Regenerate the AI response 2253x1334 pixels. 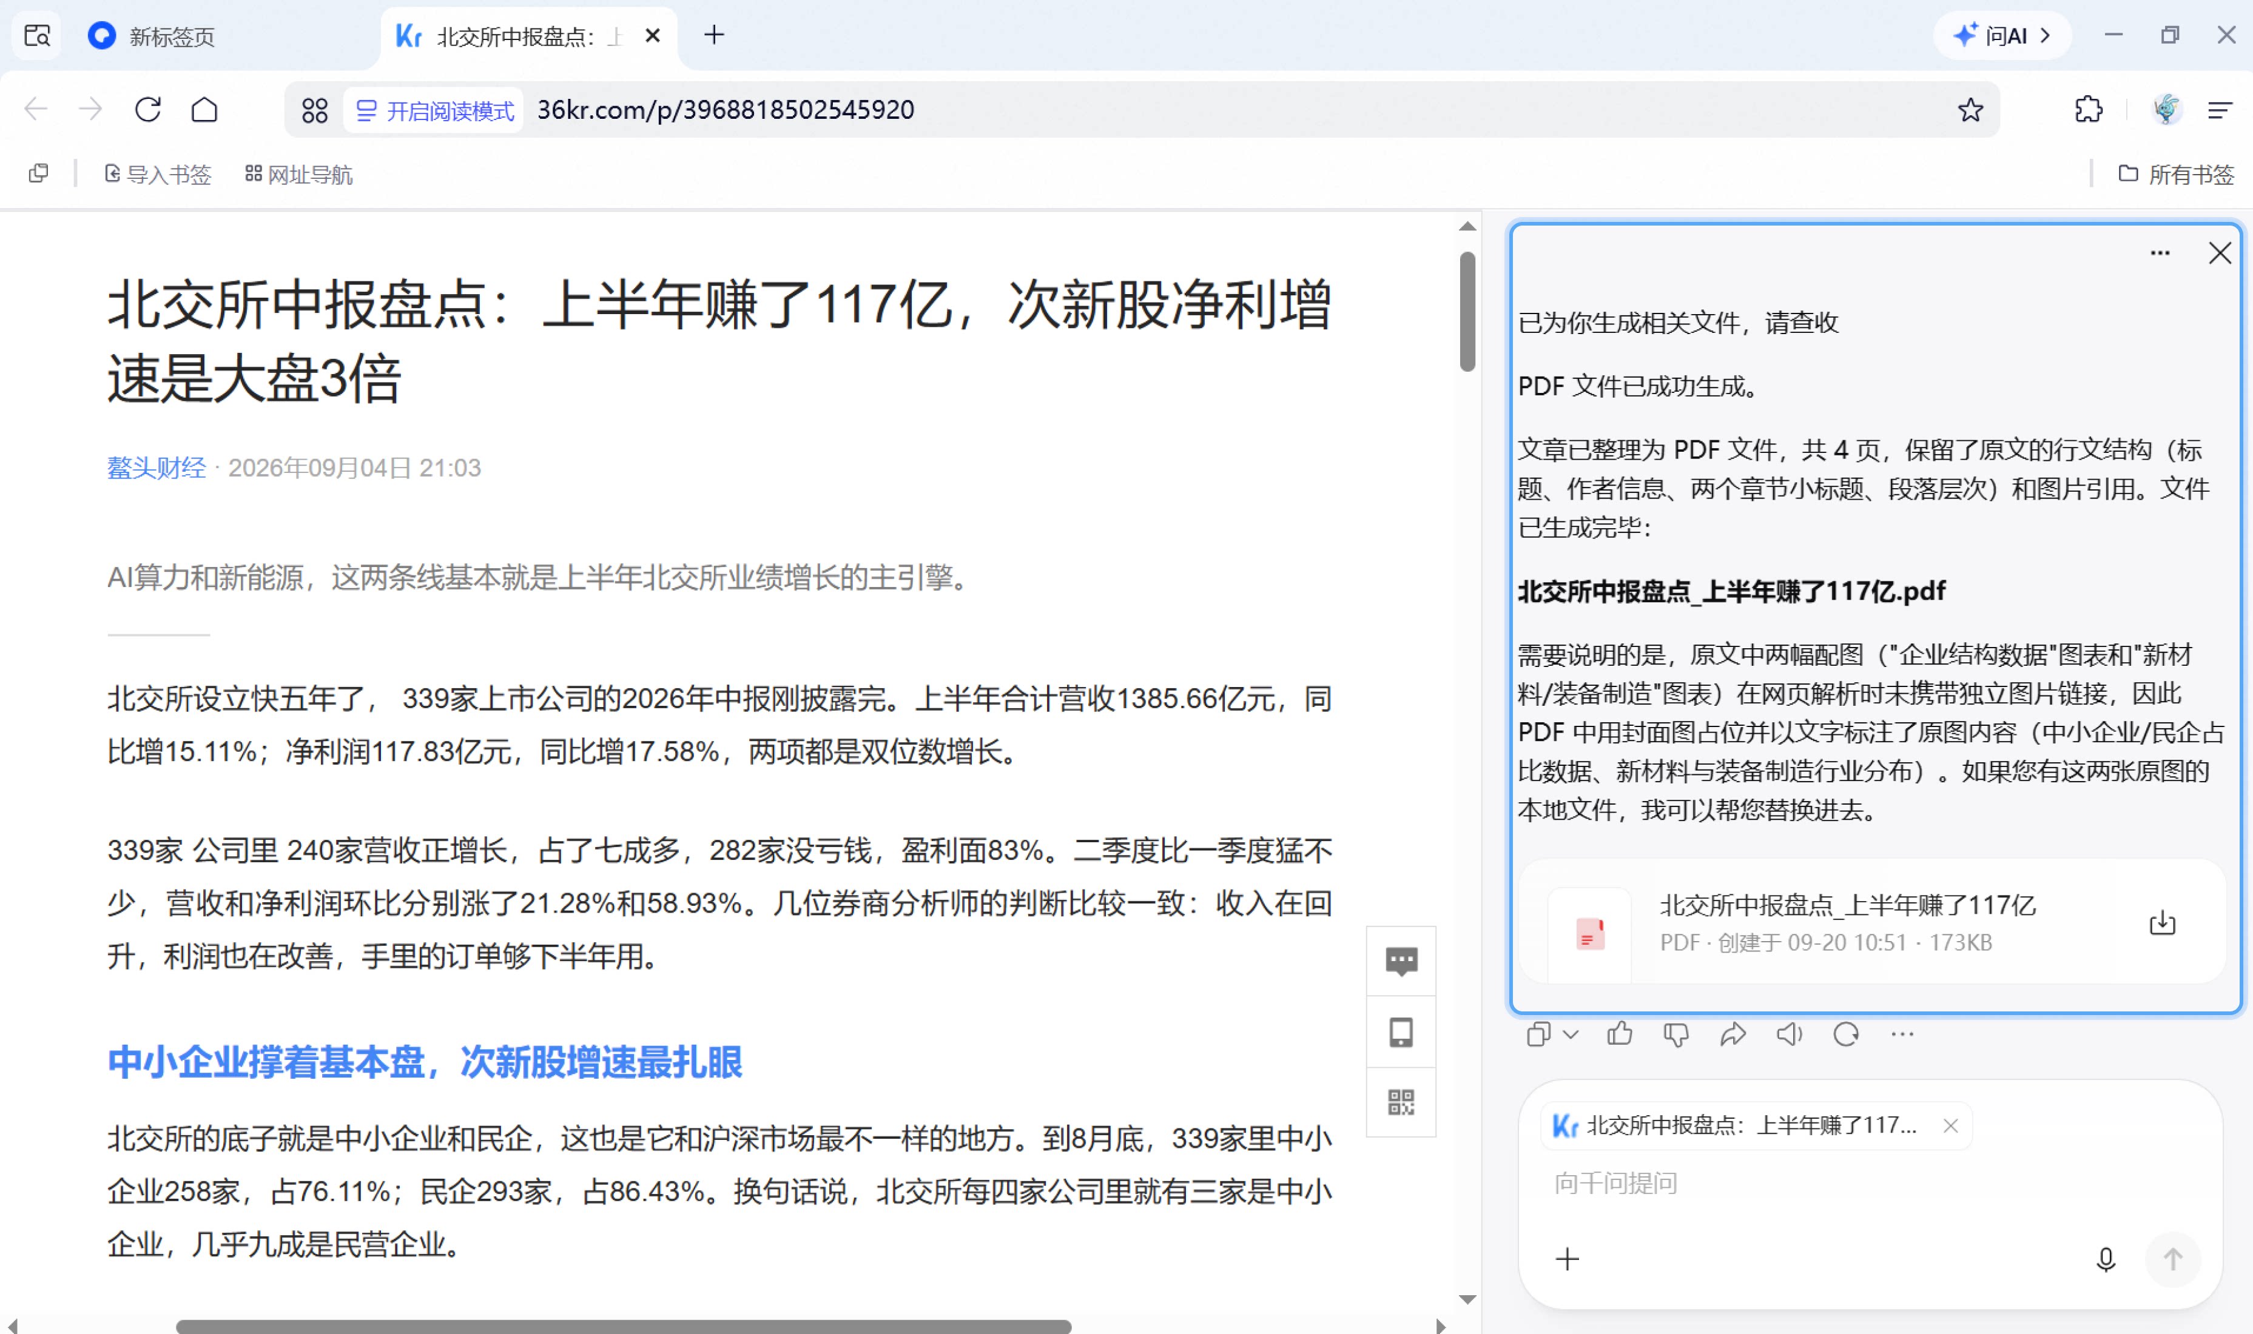[x=1846, y=1034]
